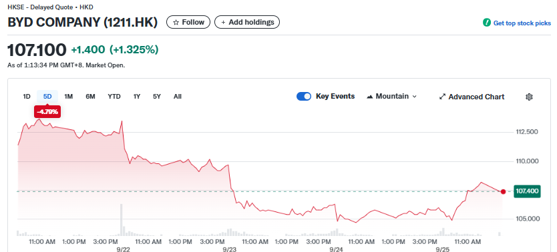Open chart settings gear icon
The height and width of the screenshot is (252, 557).
pyautogui.click(x=529, y=97)
